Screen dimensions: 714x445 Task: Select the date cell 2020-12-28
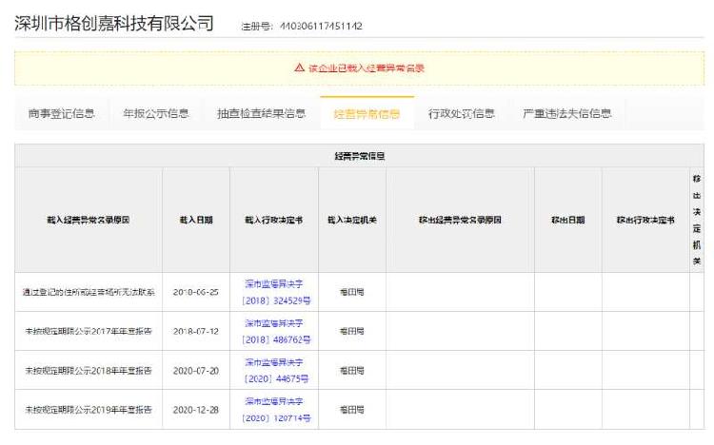click(196, 410)
